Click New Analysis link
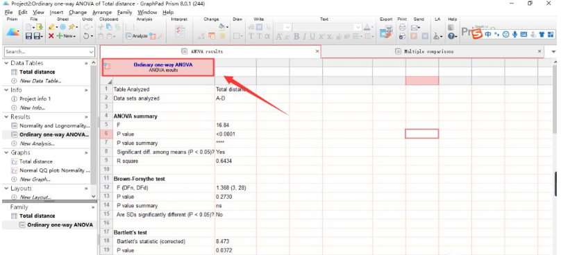The height and width of the screenshot is (255, 561). point(37,143)
